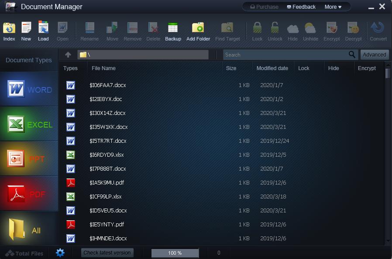The width and height of the screenshot is (392, 259).
Task: Click Word icon of $I06FAA7.docx
Action: (71, 85)
